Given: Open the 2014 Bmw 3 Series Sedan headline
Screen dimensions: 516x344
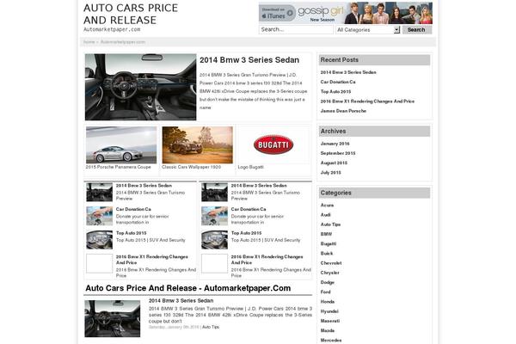Looking at the screenshot, I should (x=249, y=60).
